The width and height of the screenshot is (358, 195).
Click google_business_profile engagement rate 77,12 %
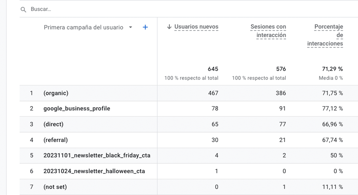[x=332, y=109]
